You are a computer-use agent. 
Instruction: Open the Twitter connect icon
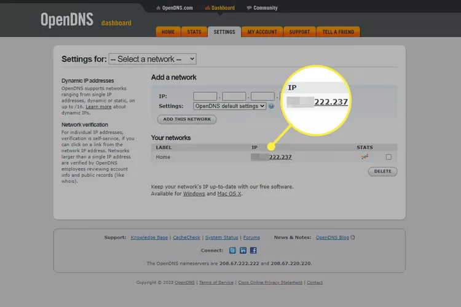pyautogui.click(x=232, y=251)
